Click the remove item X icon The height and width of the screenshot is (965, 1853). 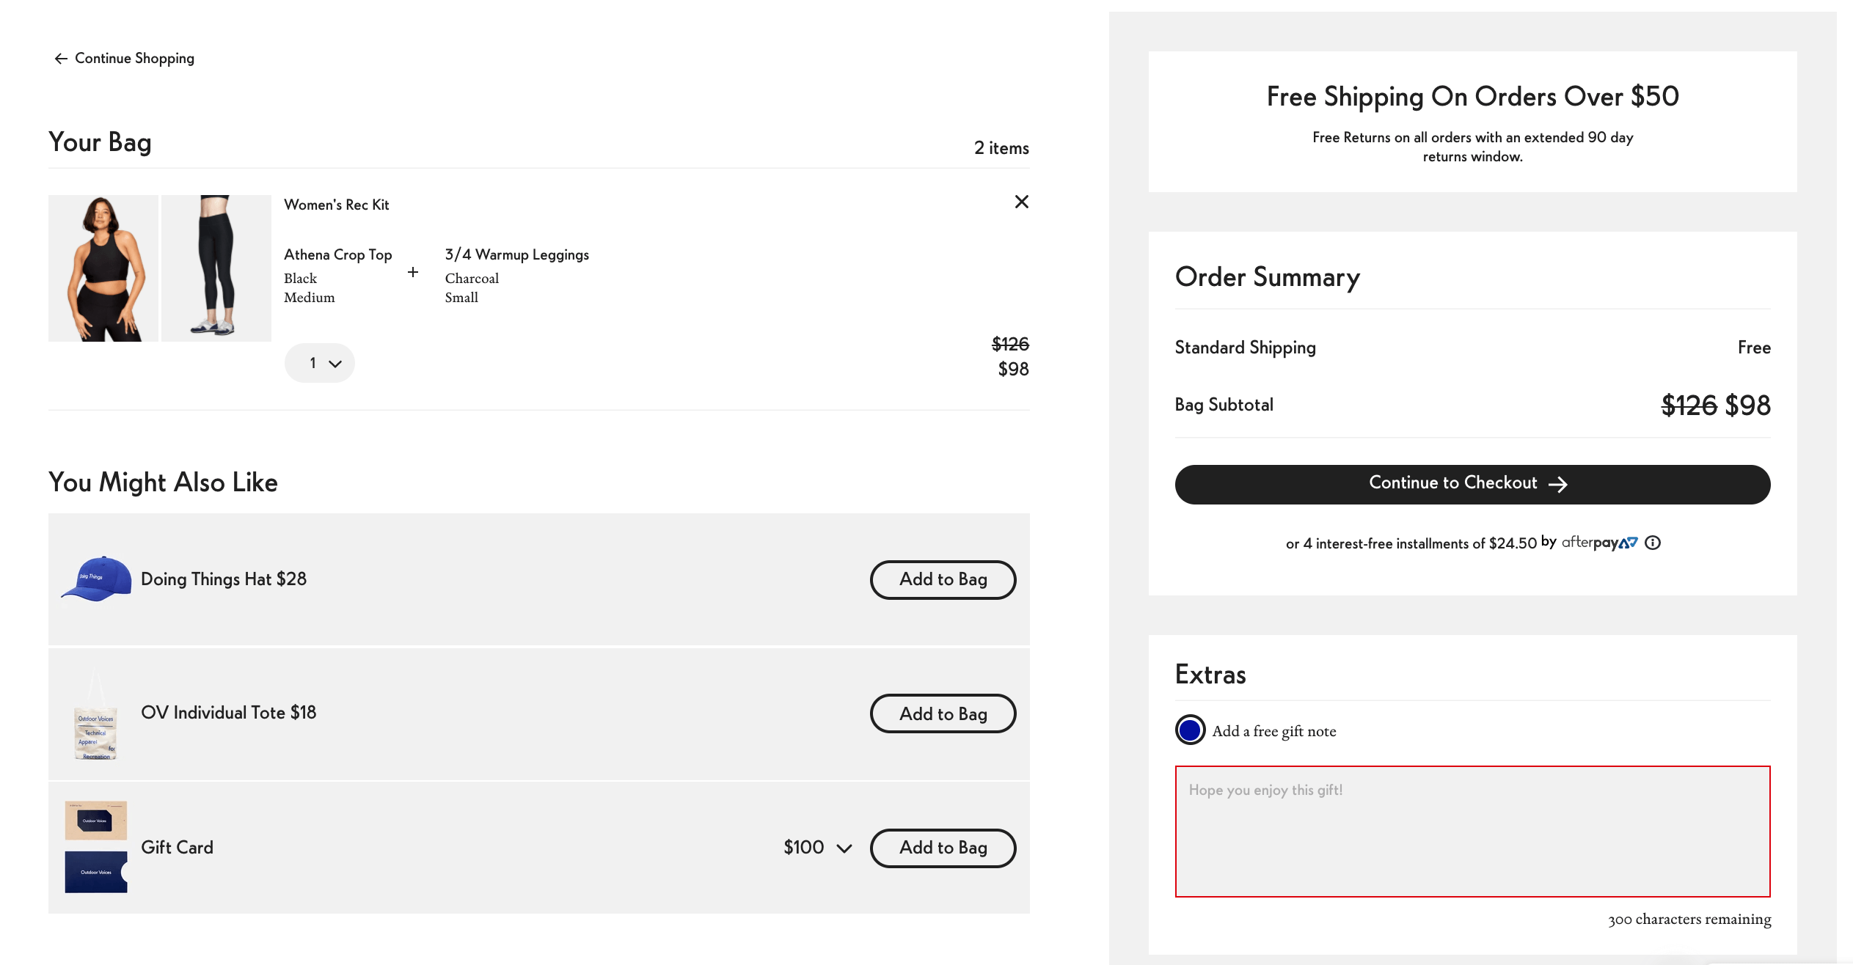point(1021,202)
